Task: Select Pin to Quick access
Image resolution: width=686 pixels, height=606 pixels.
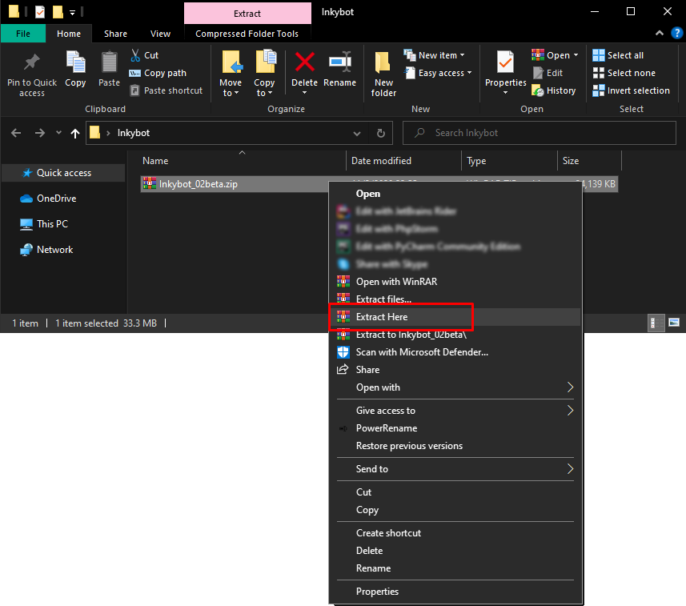Action: point(31,74)
